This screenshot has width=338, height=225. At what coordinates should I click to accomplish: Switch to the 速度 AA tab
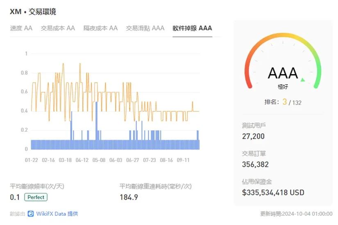point(21,28)
